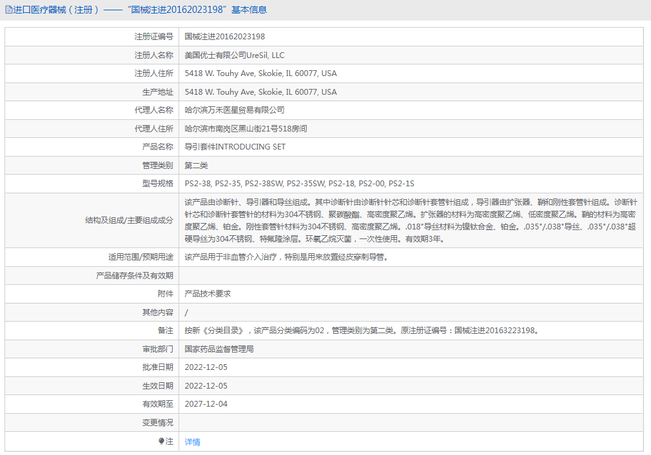The height and width of the screenshot is (455, 651).
Task: Click the 产品储存条件及有效期 label
Action: point(135,276)
